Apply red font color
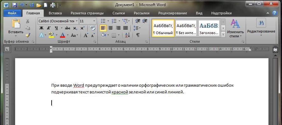The width and height of the screenshot is (282, 125). [x=62, y=35]
